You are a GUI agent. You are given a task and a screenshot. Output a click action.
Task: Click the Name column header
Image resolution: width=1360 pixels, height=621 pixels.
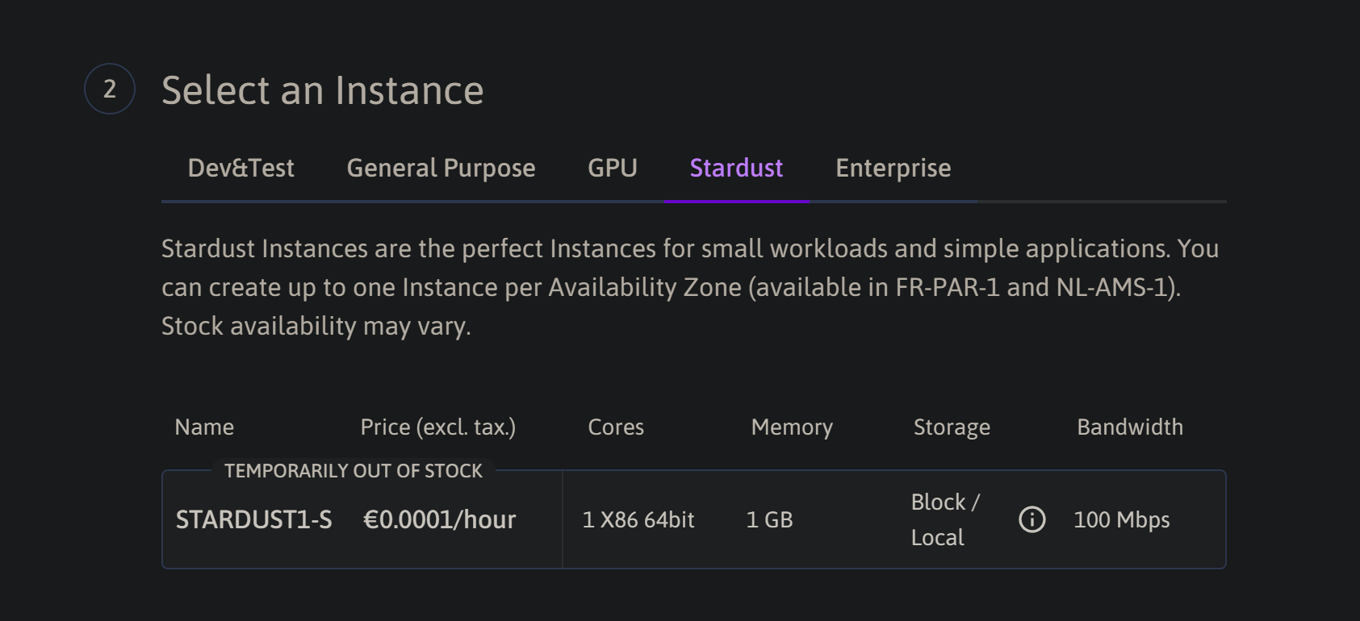coord(204,427)
